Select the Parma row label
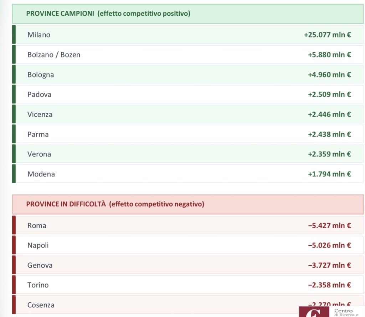The width and height of the screenshot is (365, 317). [38, 134]
